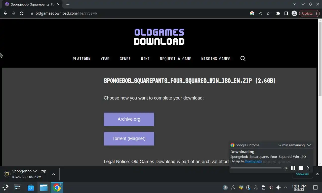
Task: Download via Archive.org button
Action: point(129,119)
